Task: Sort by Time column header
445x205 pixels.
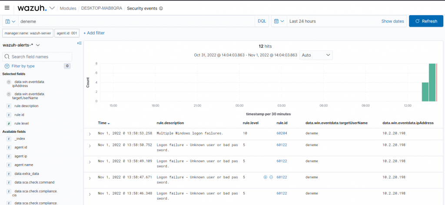Action: [103, 123]
